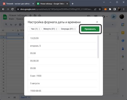
Task: Select the 13:25:59 format option
Action: (62, 38)
